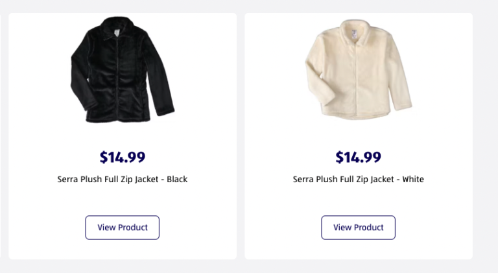Open the white plush jacket product image
This screenshot has width=498, height=273.
[x=358, y=69]
